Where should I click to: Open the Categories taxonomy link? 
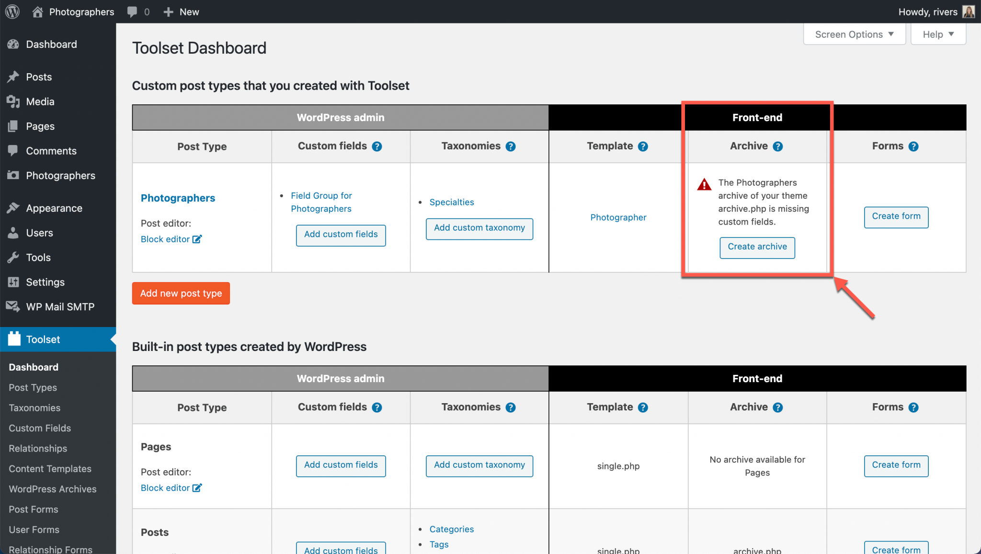[x=452, y=529]
